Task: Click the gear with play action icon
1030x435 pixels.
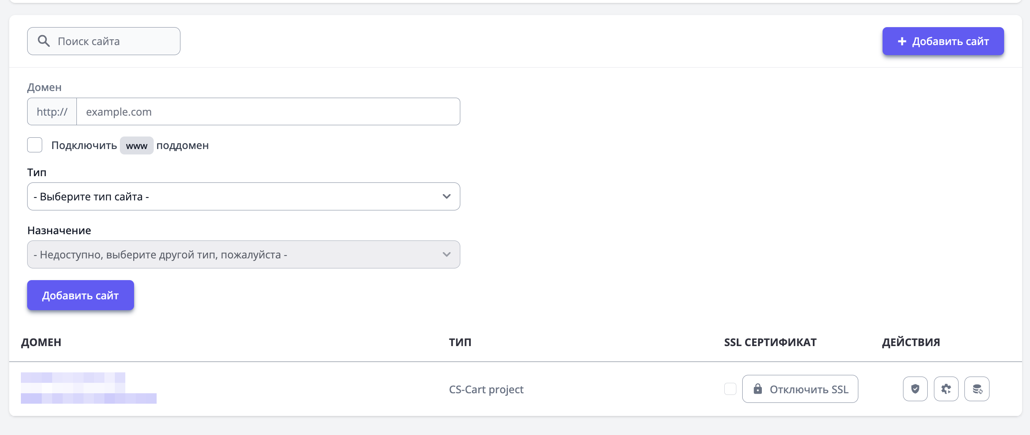Action: 946,389
